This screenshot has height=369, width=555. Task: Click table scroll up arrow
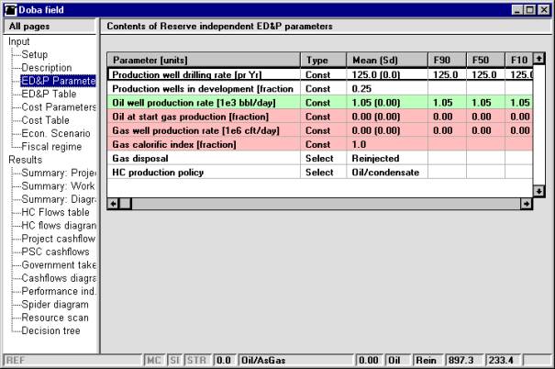538,59
